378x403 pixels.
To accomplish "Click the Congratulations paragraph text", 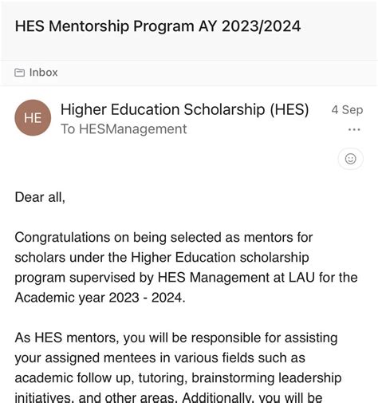I will [x=186, y=267].
